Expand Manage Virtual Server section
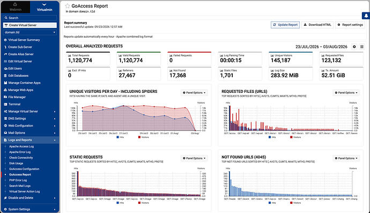The height and width of the screenshot is (213, 370). [x=29, y=112]
